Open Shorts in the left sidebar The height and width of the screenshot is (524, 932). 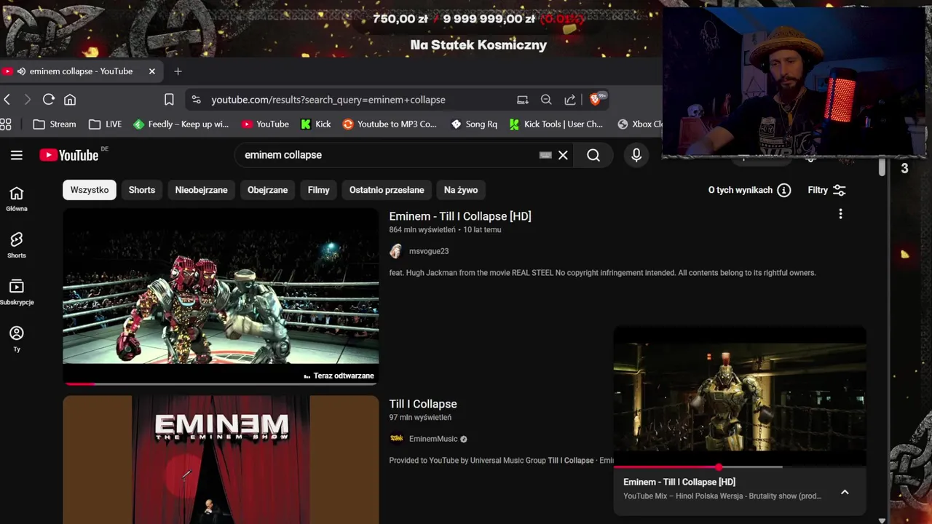coord(17,245)
